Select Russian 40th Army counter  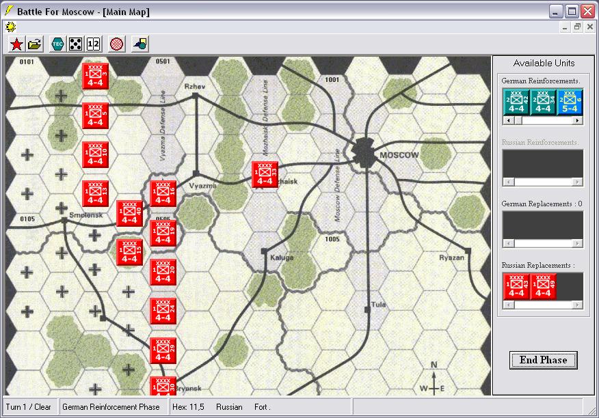pos(129,213)
